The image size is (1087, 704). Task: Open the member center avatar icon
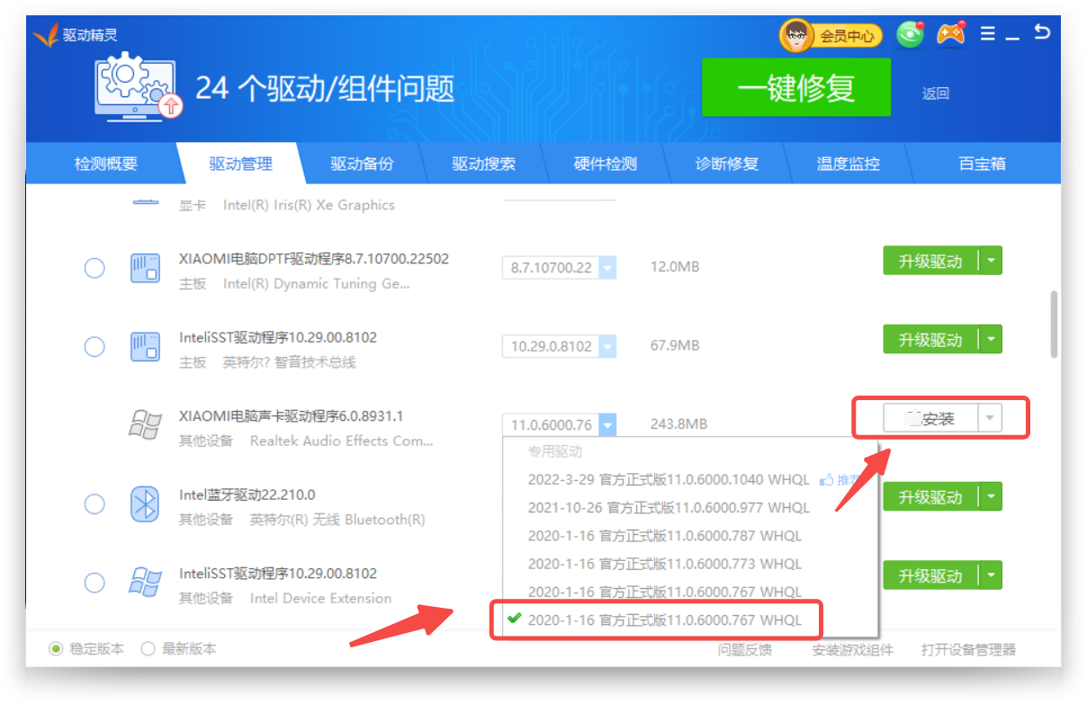tap(795, 36)
